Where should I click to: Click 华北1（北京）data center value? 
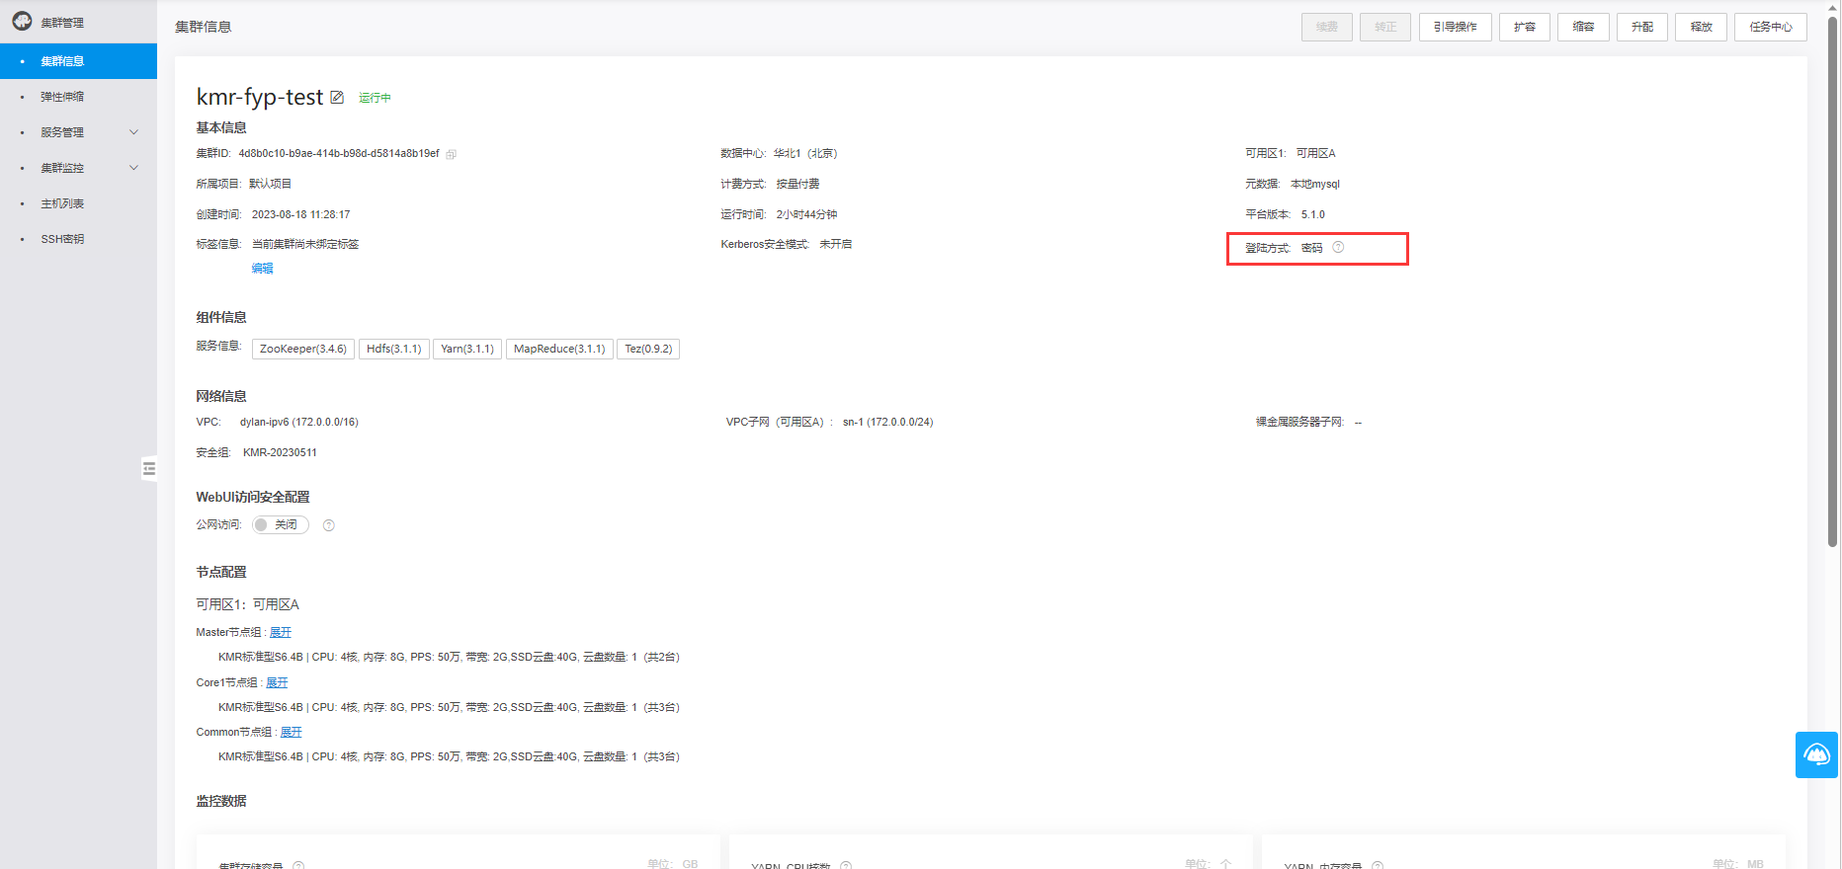805,153
